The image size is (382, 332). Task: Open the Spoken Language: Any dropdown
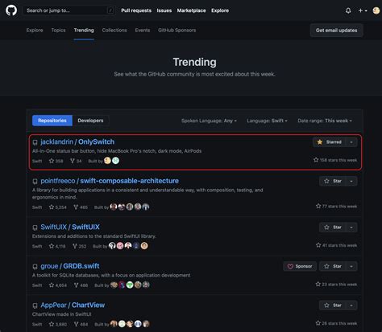point(209,121)
